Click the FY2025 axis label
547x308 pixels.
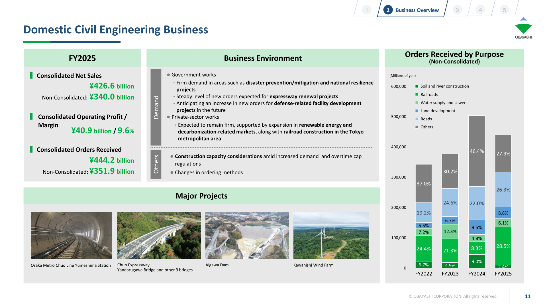pyautogui.click(x=503, y=274)
